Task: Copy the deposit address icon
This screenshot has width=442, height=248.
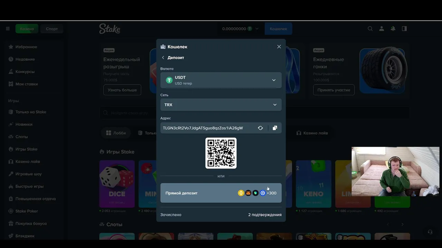Action: [275, 128]
